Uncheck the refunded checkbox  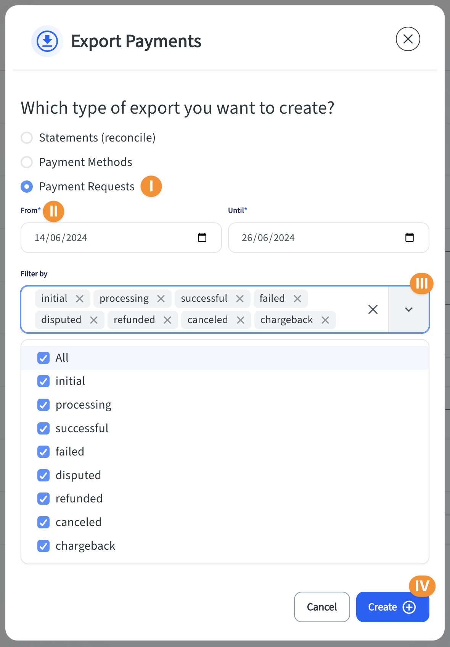pyautogui.click(x=43, y=499)
